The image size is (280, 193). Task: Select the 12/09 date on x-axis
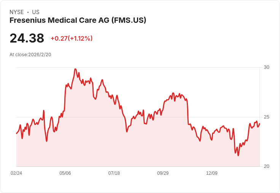coord(212,173)
